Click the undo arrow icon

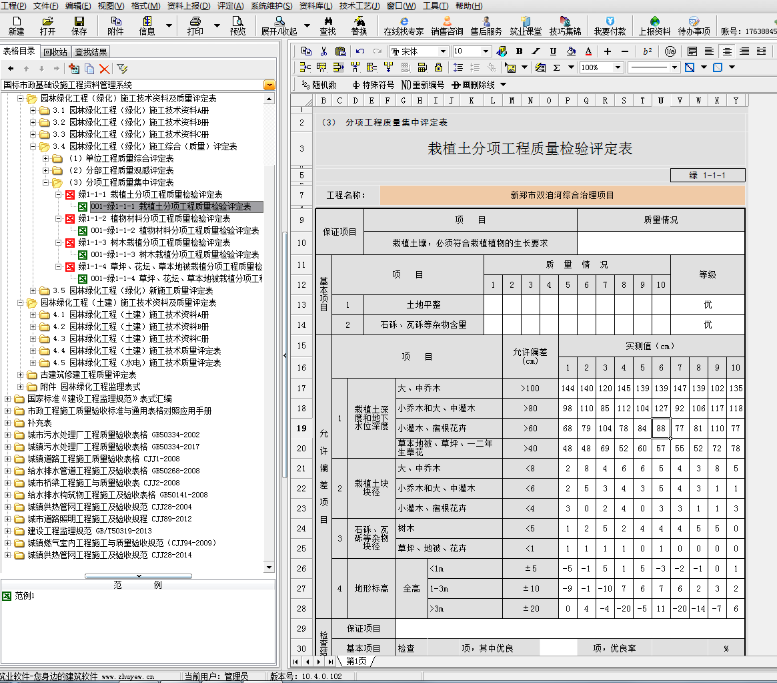click(360, 51)
